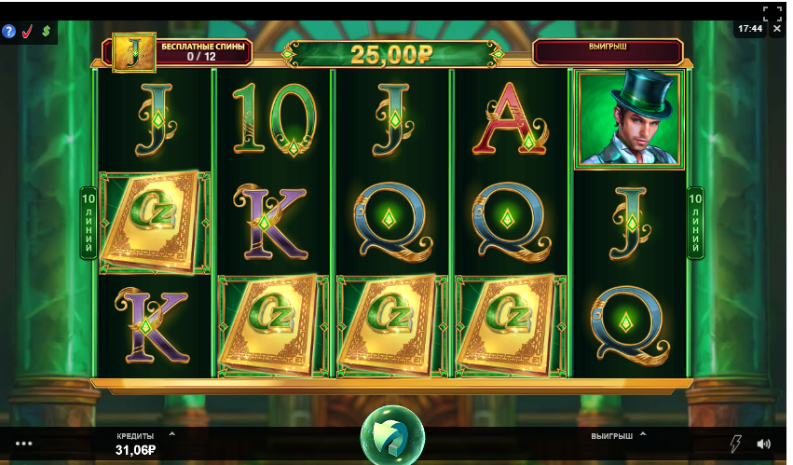Click the right 10 линий indicator
This screenshot has height=465, width=793.
pos(695,223)
